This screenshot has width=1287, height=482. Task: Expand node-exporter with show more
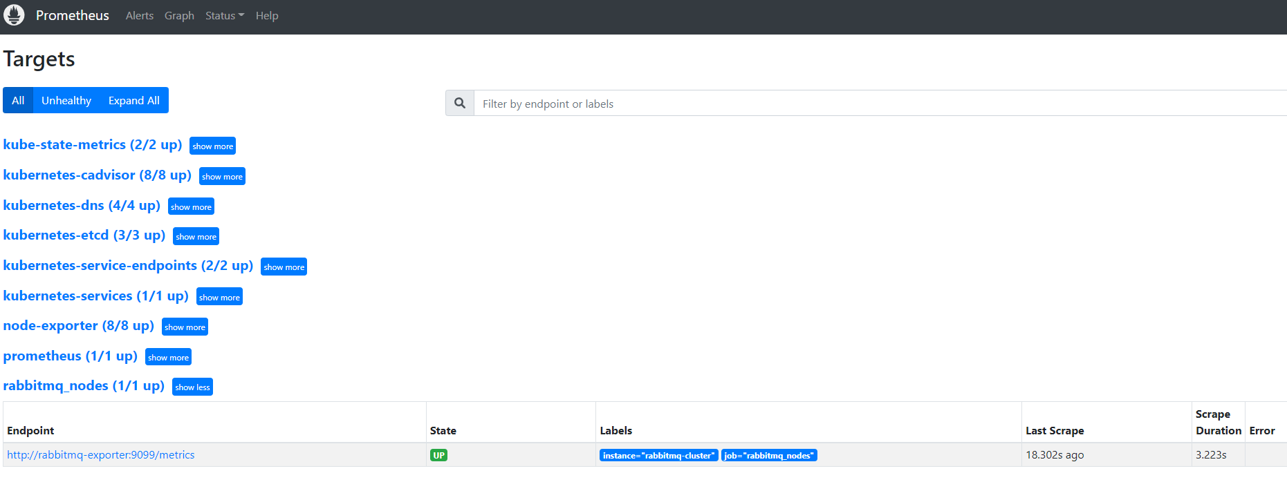[185, 327]
